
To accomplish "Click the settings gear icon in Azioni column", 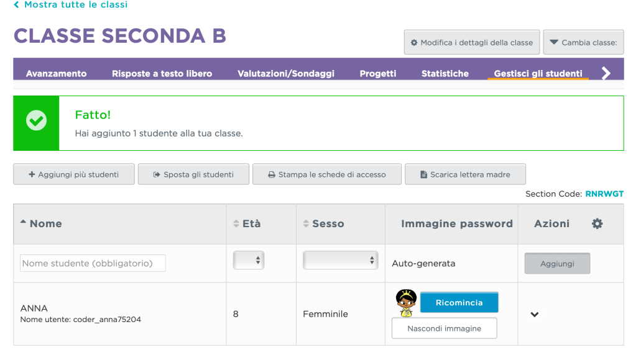I will pyautogui.click(x=597, y=224).
